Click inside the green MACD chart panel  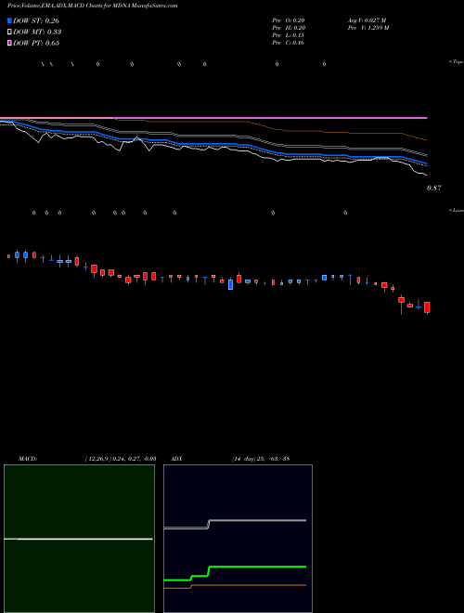click(x=79, y=539)
